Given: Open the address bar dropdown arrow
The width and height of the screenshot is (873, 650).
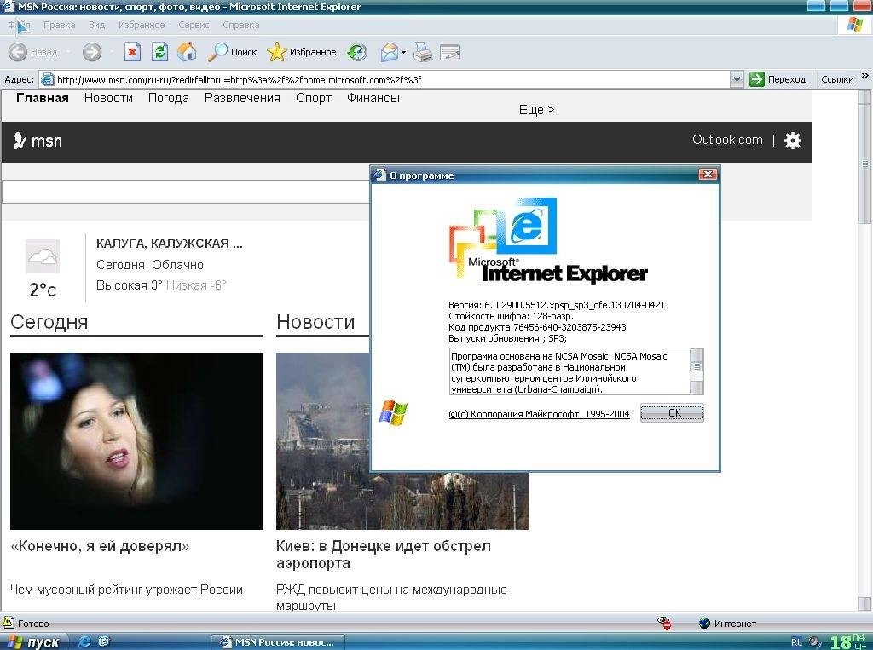Looking at the screenshot, I should tap(736, 79).
